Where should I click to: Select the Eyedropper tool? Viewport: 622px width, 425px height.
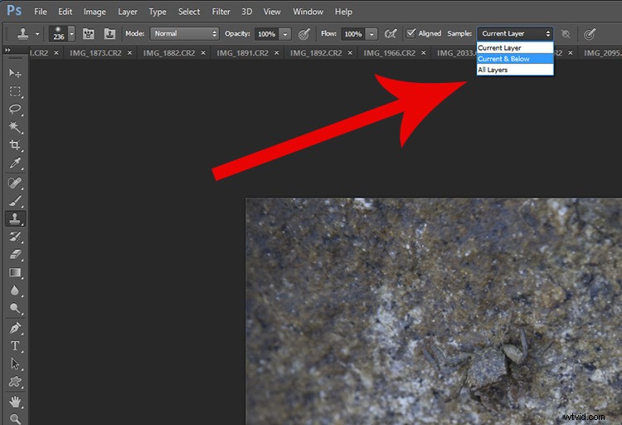click(15, 164)
